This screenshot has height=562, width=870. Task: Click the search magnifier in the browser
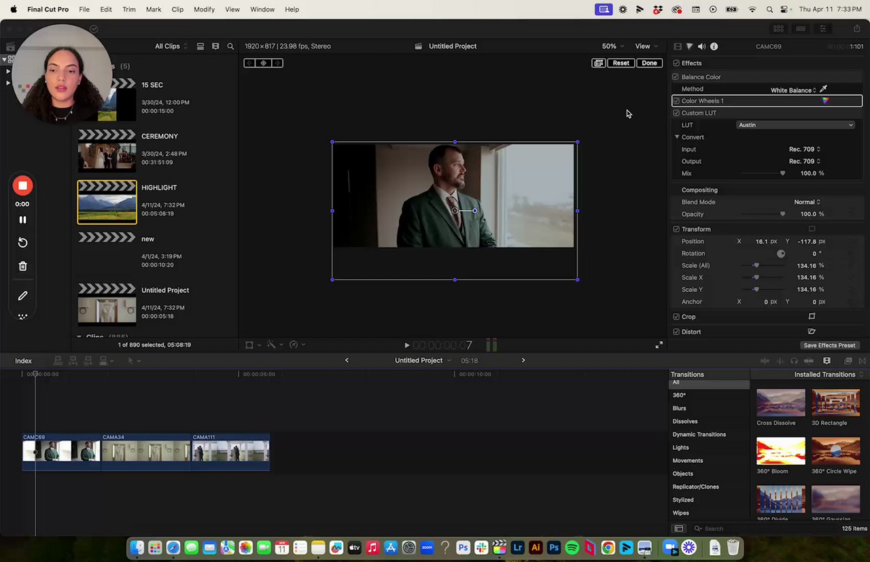(x=230, y=46)
